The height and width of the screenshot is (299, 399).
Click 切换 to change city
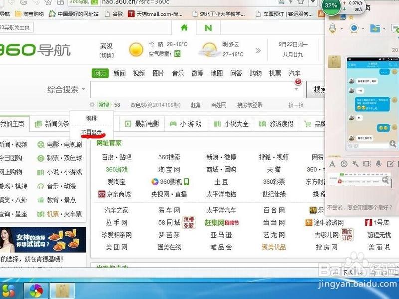106,55
